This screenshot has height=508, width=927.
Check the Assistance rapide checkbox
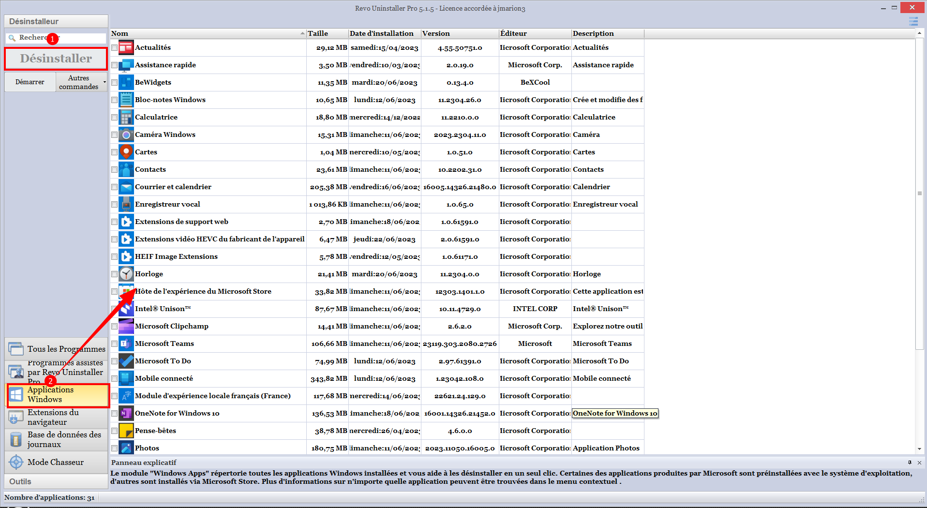point(114,65)
